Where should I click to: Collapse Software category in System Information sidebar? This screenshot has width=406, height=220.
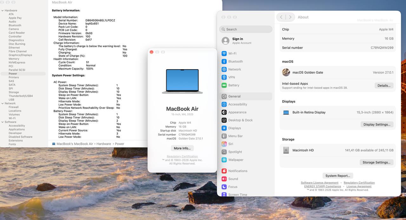(2, 122)
